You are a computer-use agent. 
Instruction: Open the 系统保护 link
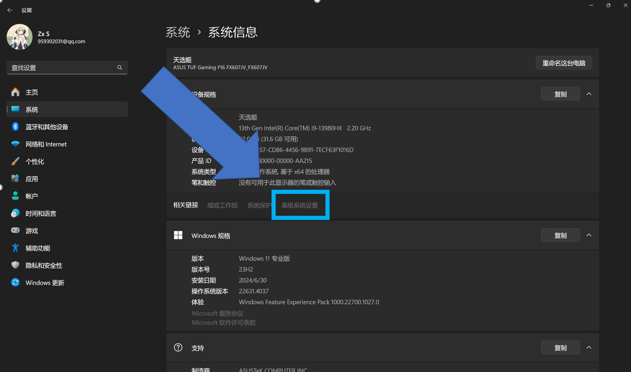click(x=259, y=205)
